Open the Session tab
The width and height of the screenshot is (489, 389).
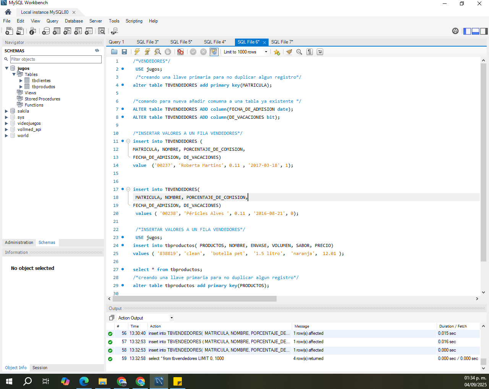point(40,368)
